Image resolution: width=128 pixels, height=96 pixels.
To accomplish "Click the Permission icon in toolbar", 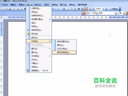I will [x=13, y=9].
